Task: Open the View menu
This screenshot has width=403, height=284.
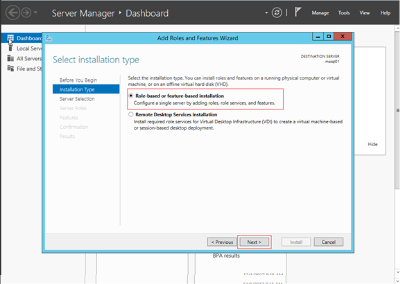Action: point(364,13)
